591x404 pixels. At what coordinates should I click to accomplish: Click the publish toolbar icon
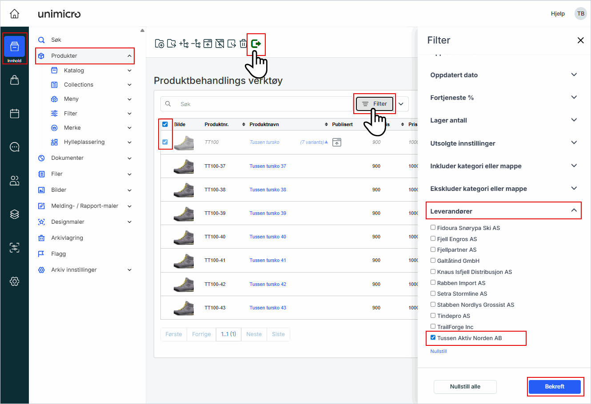tap(208, 44)
